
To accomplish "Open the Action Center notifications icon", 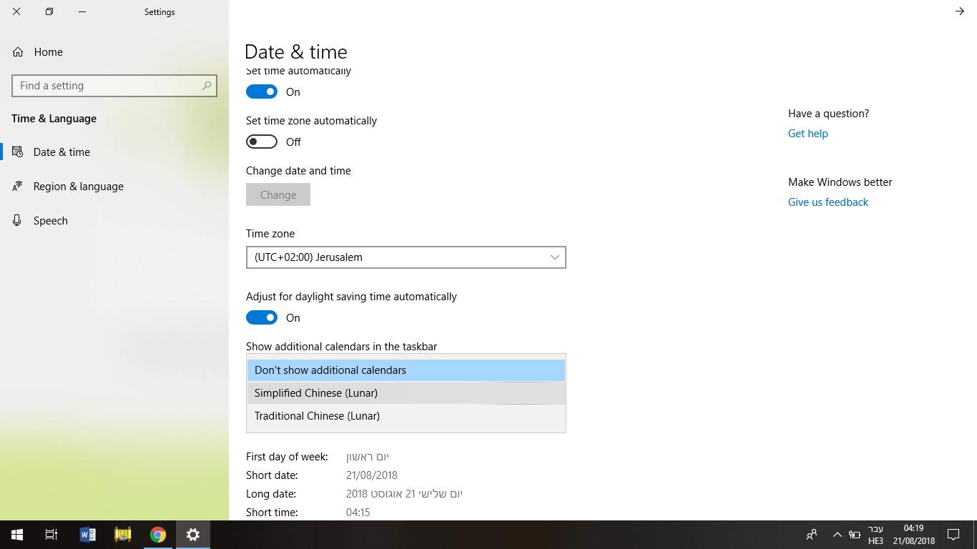I will (953, 535).
